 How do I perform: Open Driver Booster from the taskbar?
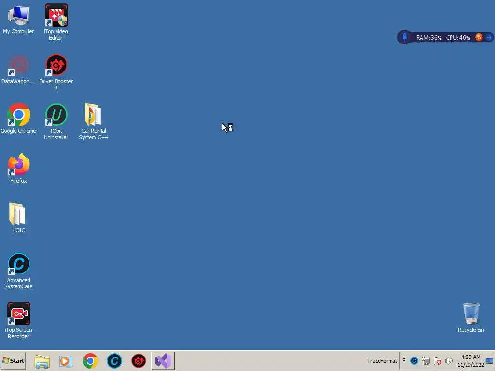pyautogui.click(x=139, y=361)
